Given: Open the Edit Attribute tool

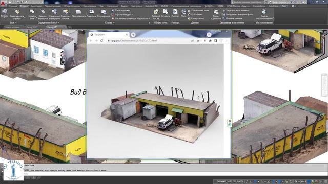Looking at the screenshot, I should (x=17, y=14).
